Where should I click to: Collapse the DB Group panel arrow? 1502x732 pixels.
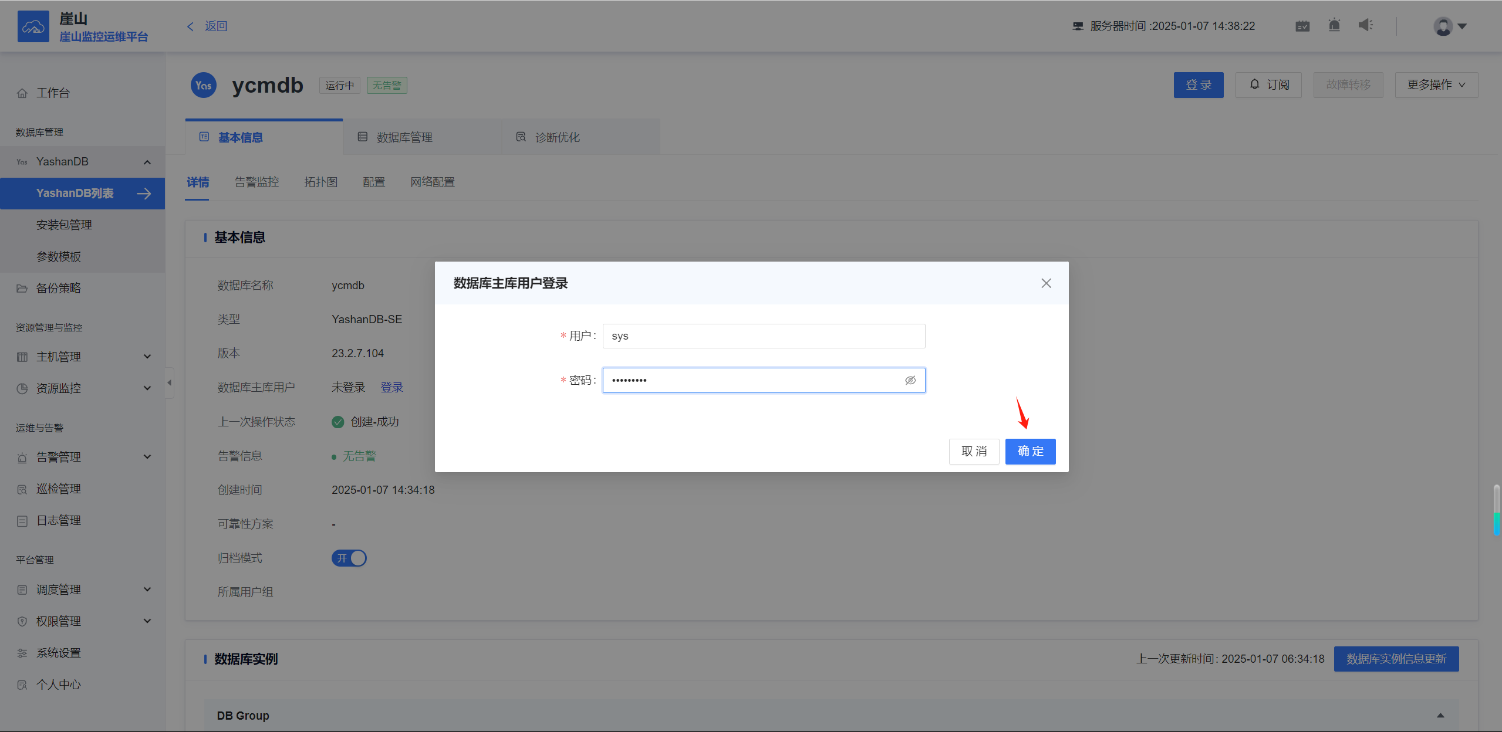1440,716
